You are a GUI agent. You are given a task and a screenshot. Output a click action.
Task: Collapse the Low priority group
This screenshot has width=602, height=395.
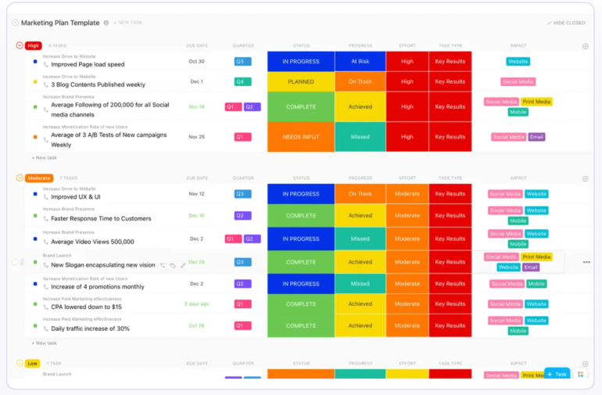[20, 363]
